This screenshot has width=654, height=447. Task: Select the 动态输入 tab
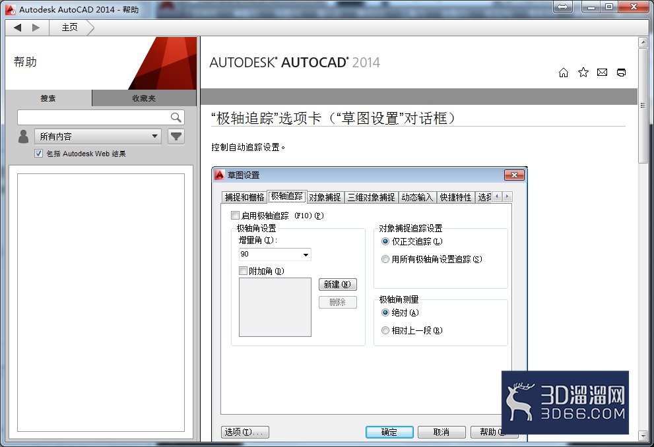coord(417,197)
